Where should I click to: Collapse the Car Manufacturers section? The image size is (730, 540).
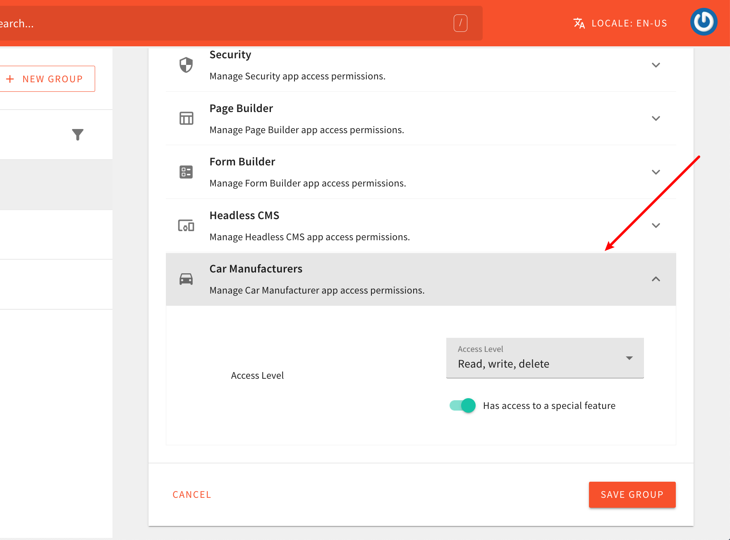coord(656,279)
